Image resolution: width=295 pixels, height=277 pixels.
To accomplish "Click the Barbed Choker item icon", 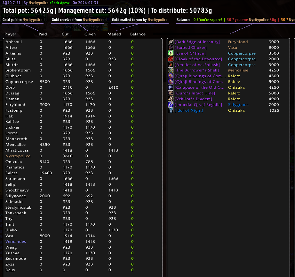I will click(171, 48).
